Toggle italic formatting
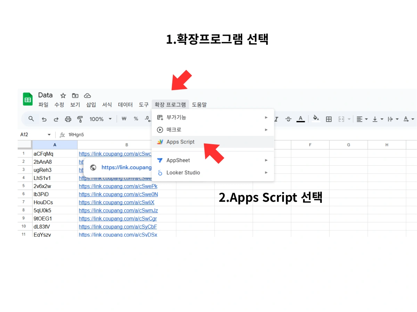The height and width of the screenshot is (312, 417). pos(276,119)
